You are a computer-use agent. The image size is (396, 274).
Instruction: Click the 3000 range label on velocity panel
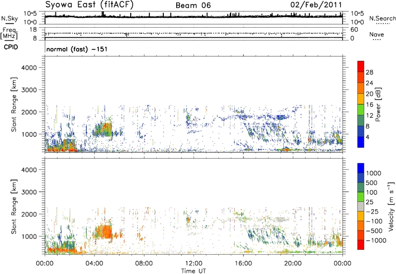[x=29, y=192]
